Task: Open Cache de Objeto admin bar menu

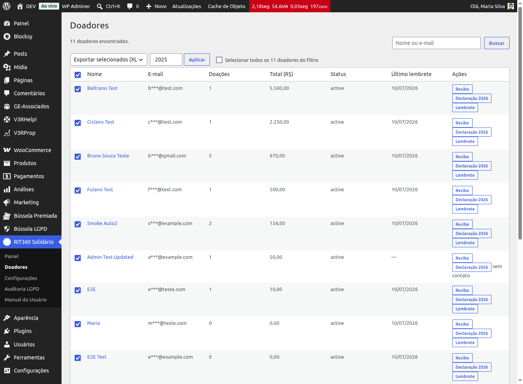Action: 227,6
